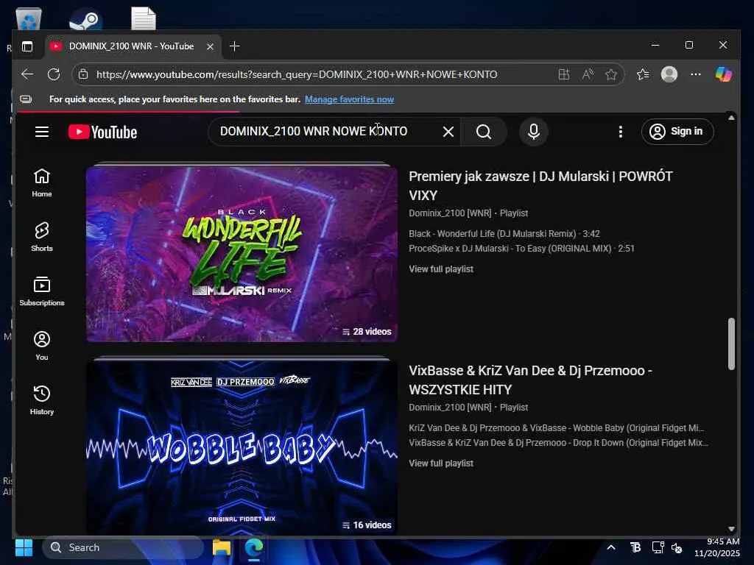The height and width of the screenshot is (565, 754).
Task: Open the network status tray icon
Action: (658, 547)
